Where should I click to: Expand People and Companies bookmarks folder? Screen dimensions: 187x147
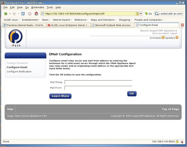149,20
